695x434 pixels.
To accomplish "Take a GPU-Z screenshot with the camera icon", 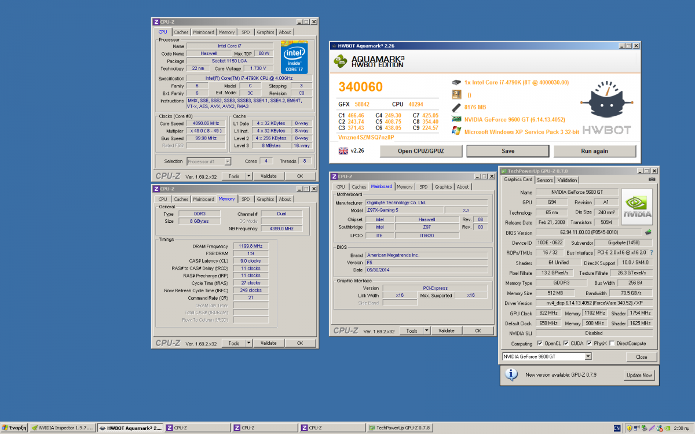I will point(651,179).
